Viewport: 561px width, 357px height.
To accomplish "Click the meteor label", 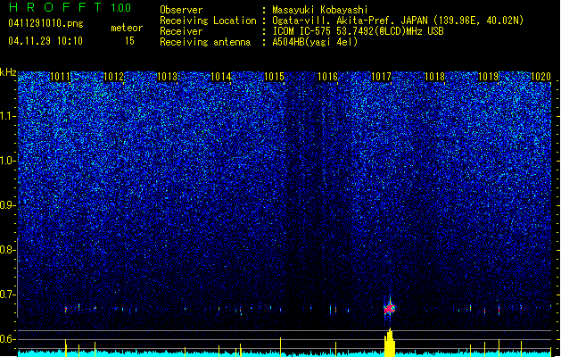I will click(x=127, y=28).
